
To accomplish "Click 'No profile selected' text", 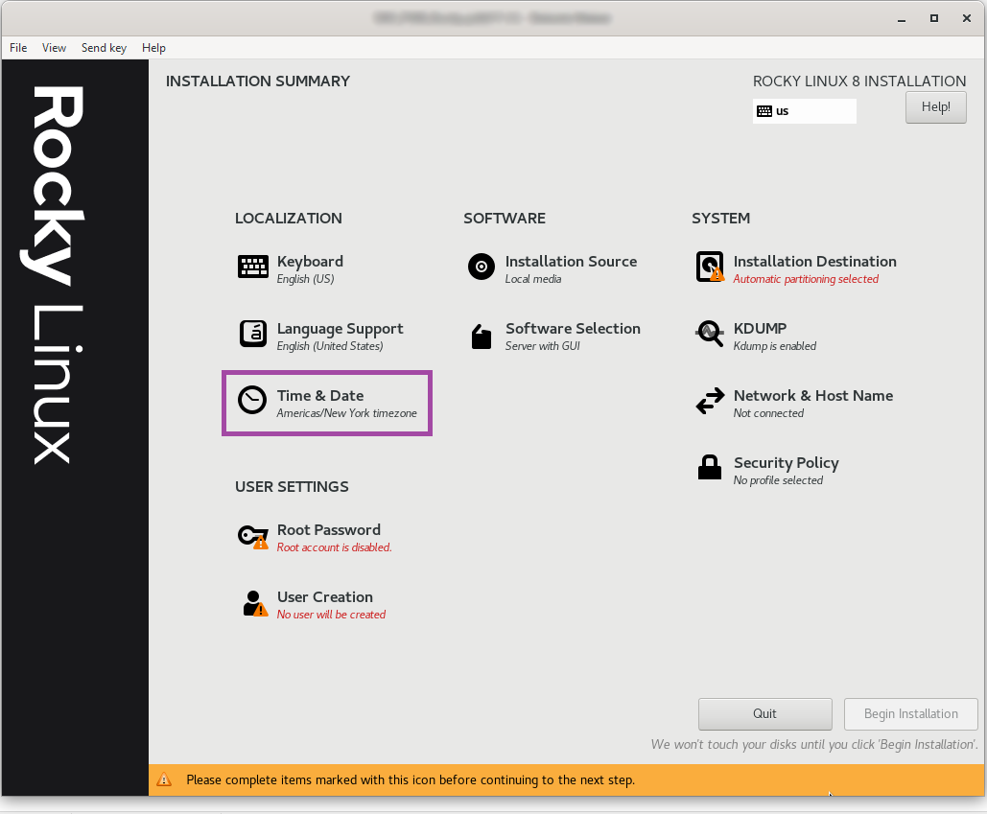I will click(778, 480).
